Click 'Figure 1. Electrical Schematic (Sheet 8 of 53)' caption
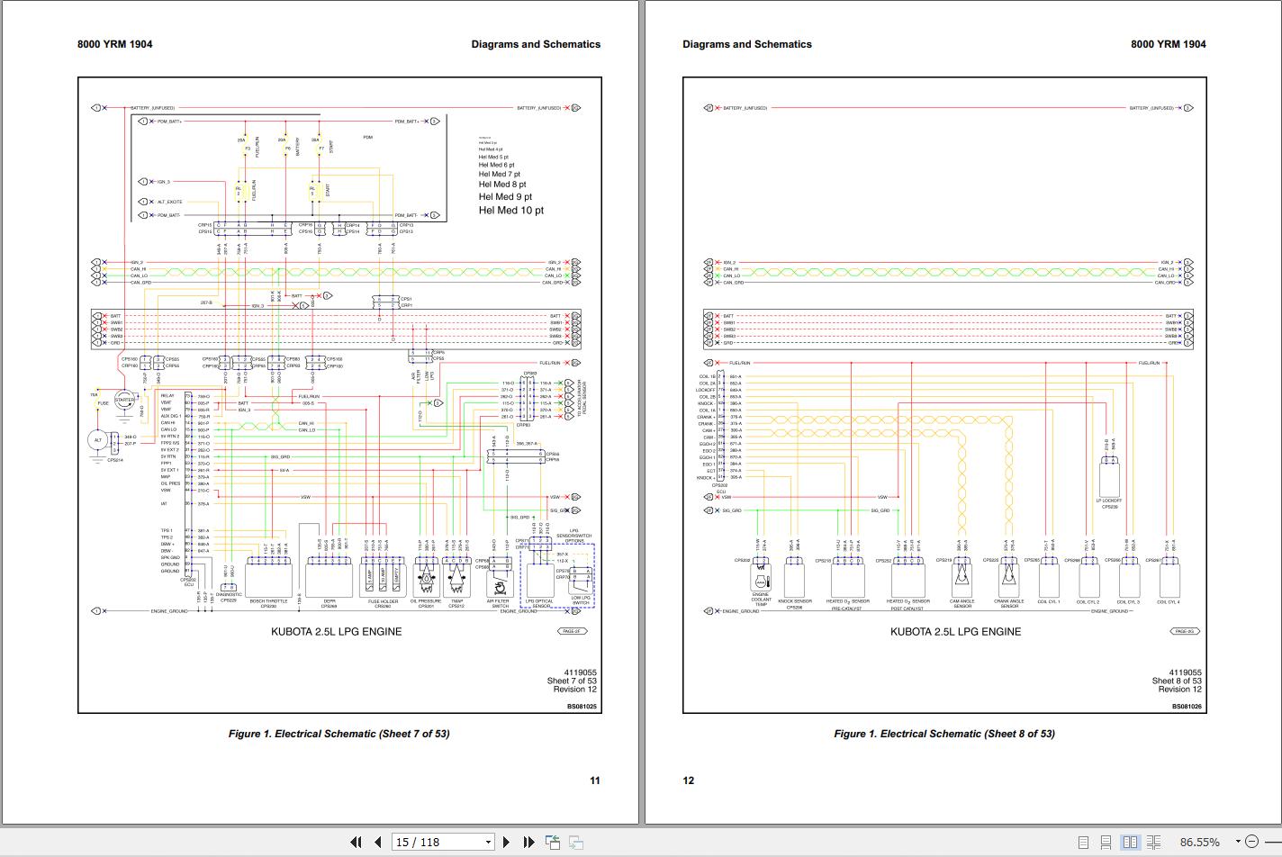 [x=944, y=734]
